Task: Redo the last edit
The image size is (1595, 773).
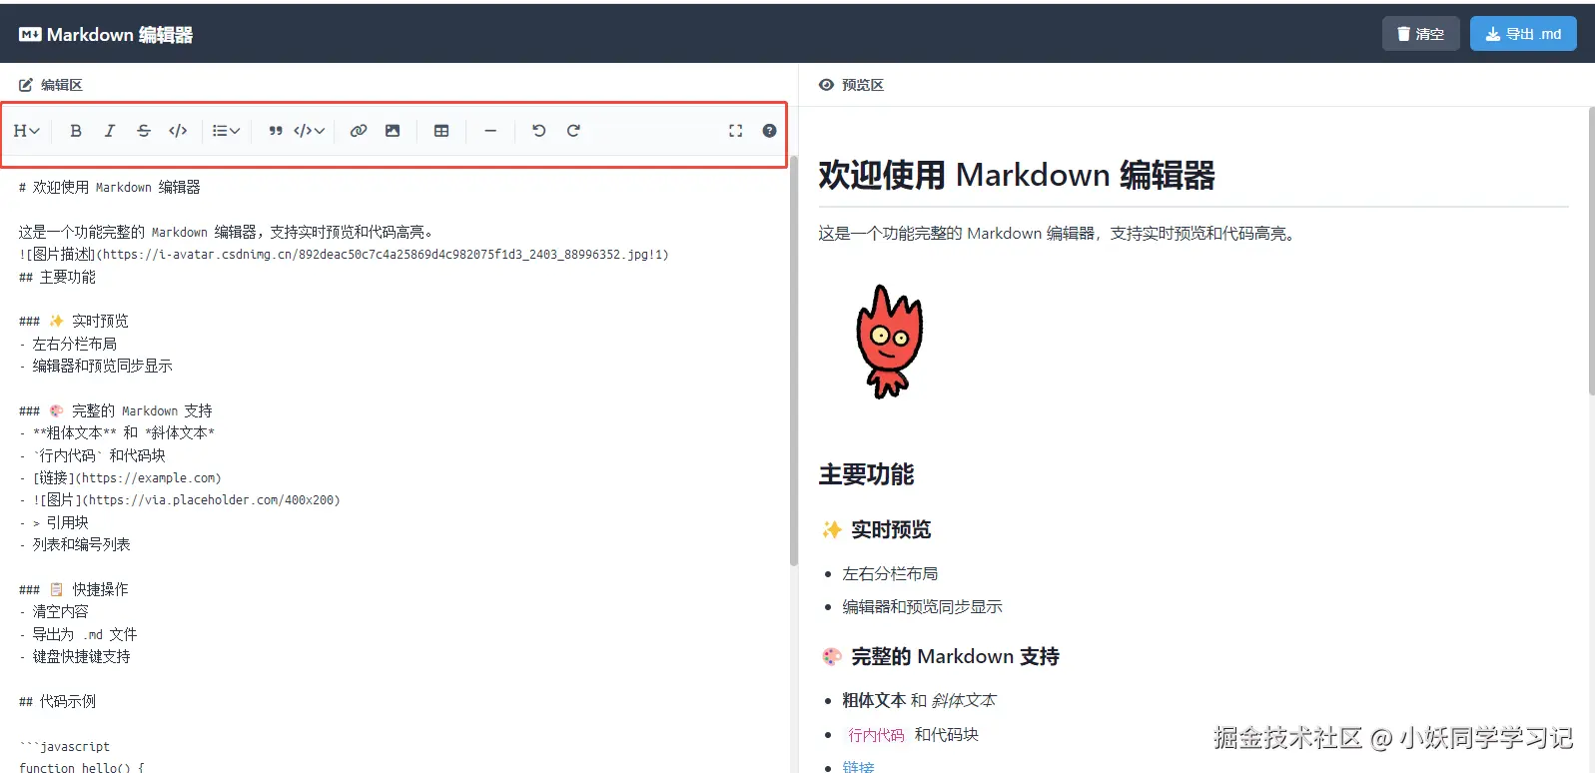Action: click(x=573, y=131)
